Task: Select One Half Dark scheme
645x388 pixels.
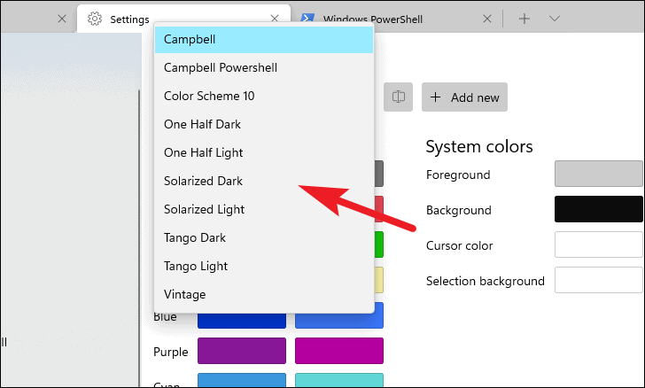Action: [264, 125]
